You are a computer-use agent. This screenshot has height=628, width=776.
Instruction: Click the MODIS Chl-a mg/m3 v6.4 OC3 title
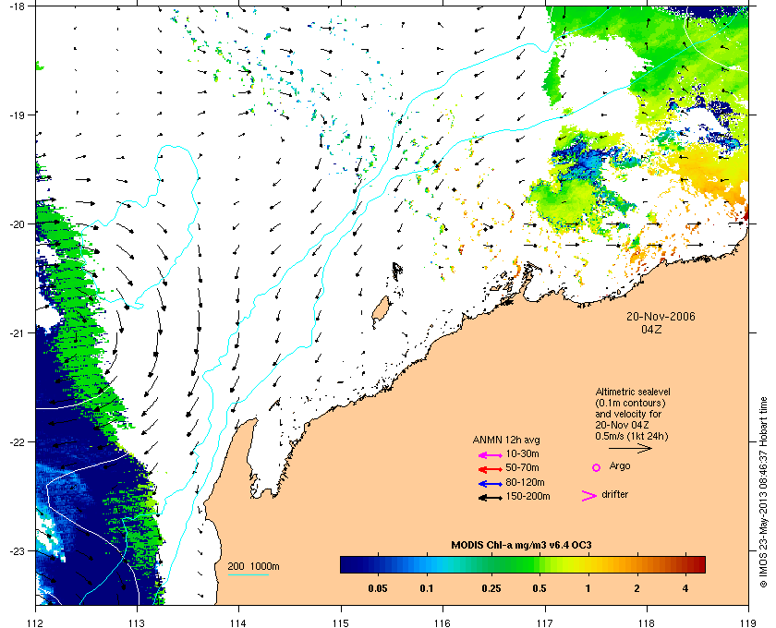[x=522, y=546]
